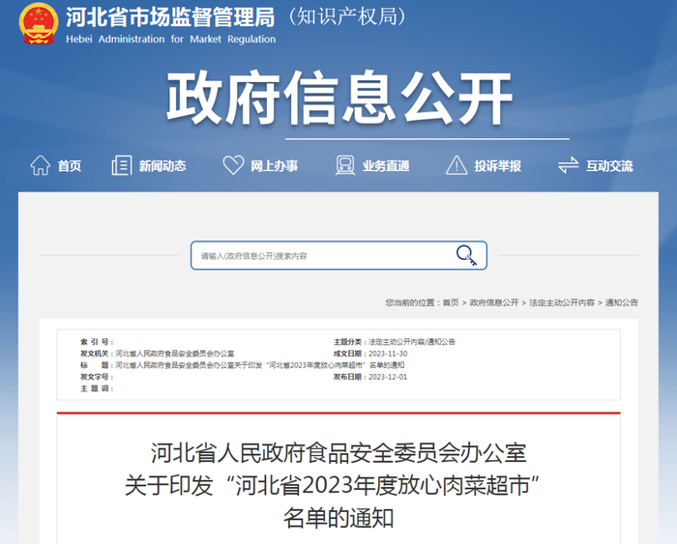677x544 pixels.
Task: Click the train icon for 业务直通
Action: (345, 165)
